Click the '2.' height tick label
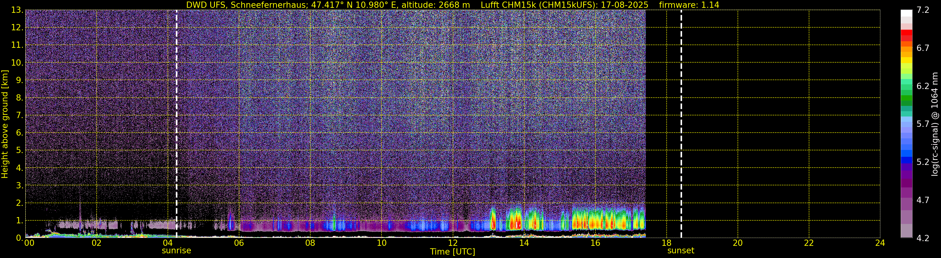The width and height of the screenshot is (941, 258). [x=19, y=203]
